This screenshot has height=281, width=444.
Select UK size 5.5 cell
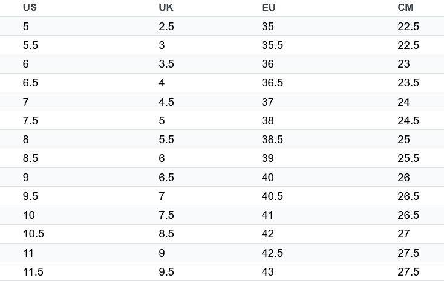166,139
